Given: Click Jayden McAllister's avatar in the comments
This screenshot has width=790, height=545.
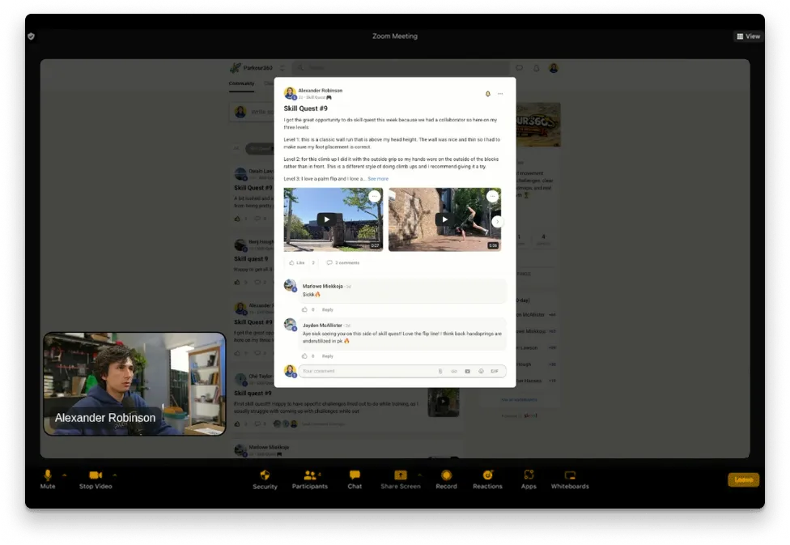Looking at the screenshot, I should pos(290,324).
